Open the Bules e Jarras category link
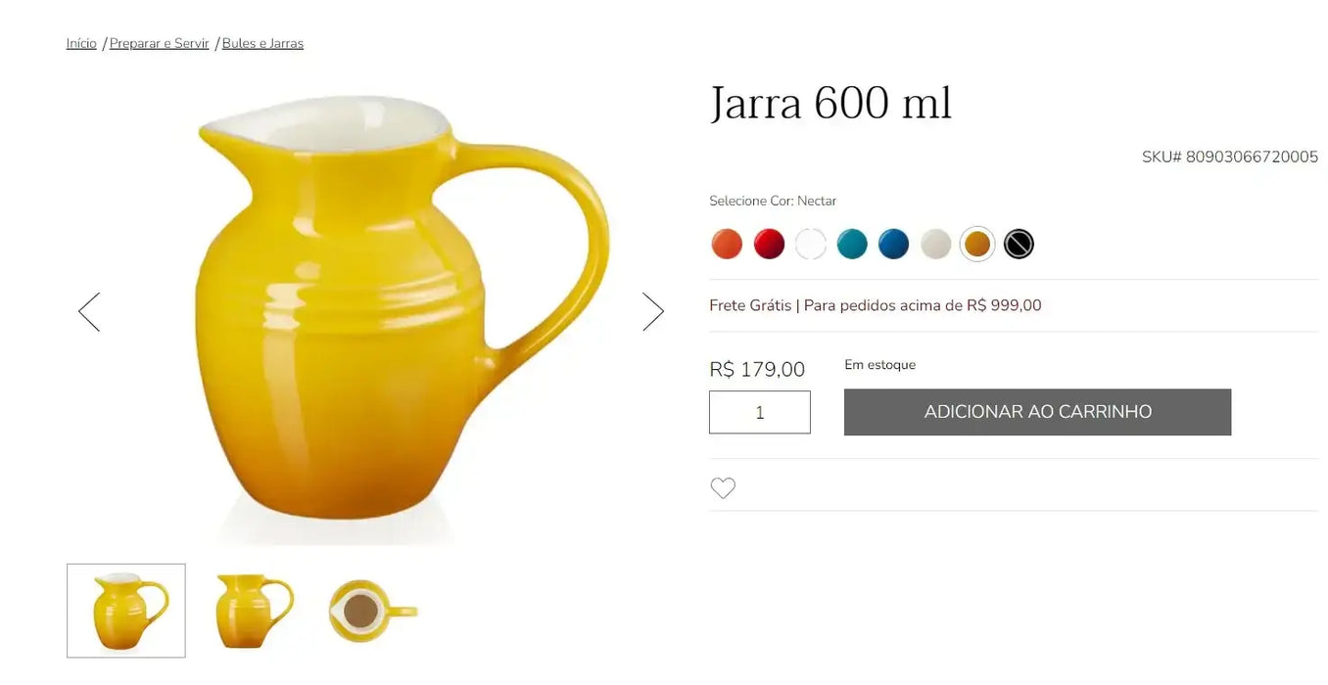This screenshot has width=1328, height=685. click(262, 43)
